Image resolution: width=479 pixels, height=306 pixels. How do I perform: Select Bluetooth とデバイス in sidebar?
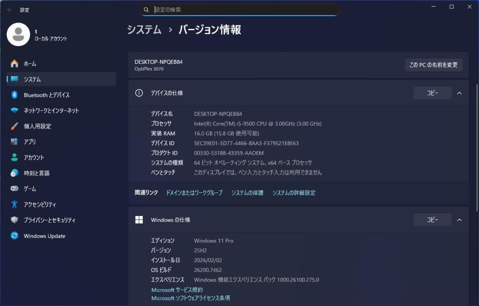click(x=61, y=94)
